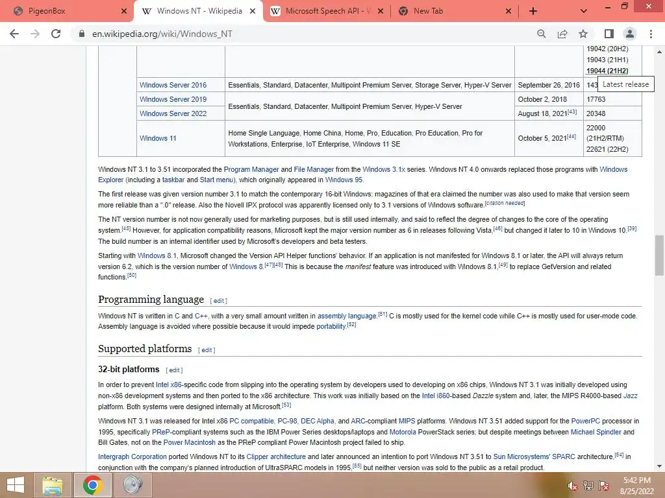Screen dimensions: 665x498
Task: Open Chrome's three-dot menu
Action: click(651, 34)
